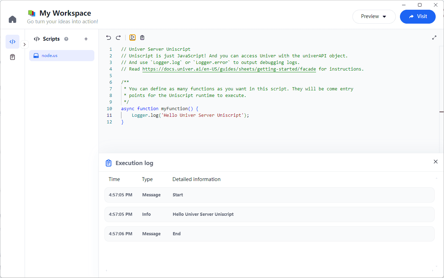This screenshot has width=444, height=278.
Task: Click line number 10 in editor
Action: click(109, 109)
